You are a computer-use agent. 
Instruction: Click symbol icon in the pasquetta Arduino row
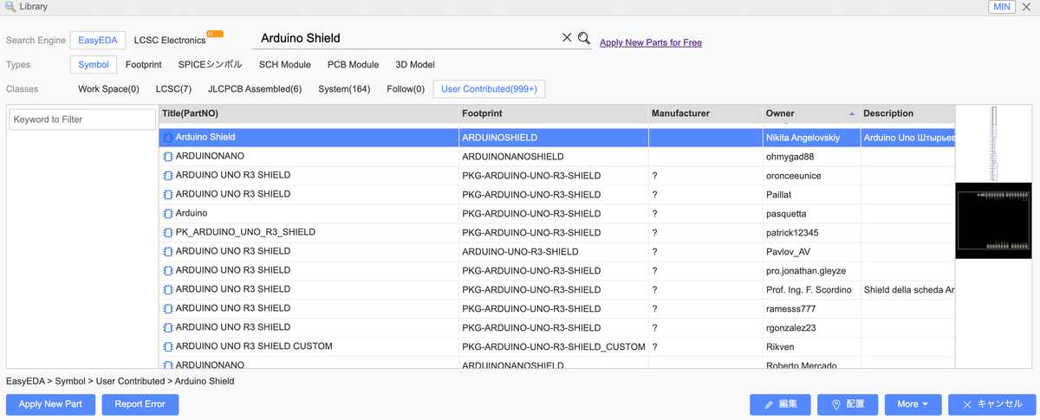click(x=168, y=214)
